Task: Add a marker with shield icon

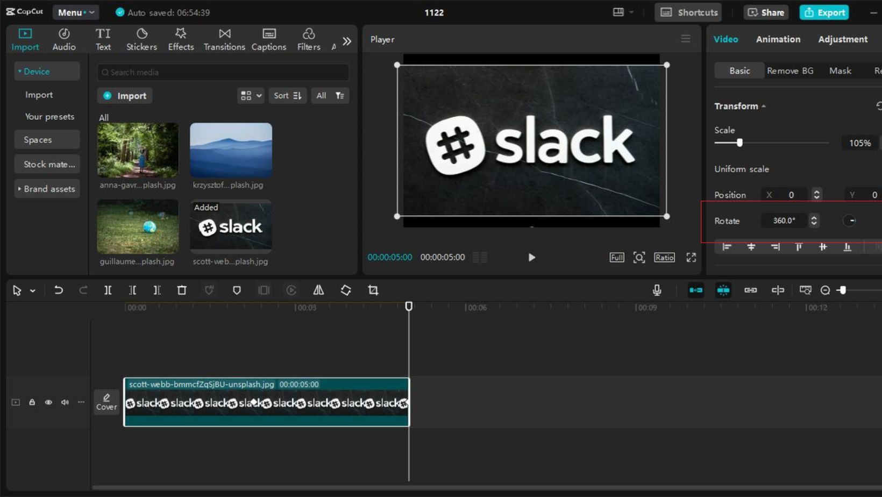Action: [x=237, y=290]
